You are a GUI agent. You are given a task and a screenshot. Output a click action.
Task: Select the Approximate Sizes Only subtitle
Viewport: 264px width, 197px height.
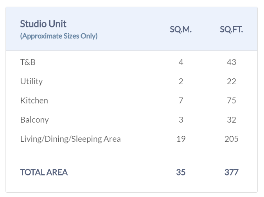59,36
